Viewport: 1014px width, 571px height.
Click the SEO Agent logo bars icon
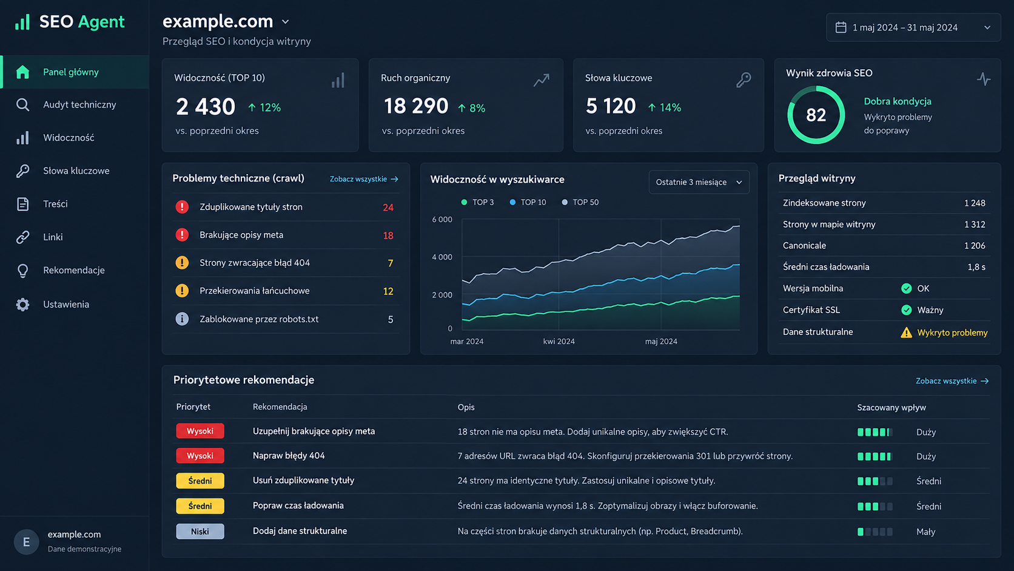click(22, 22)
